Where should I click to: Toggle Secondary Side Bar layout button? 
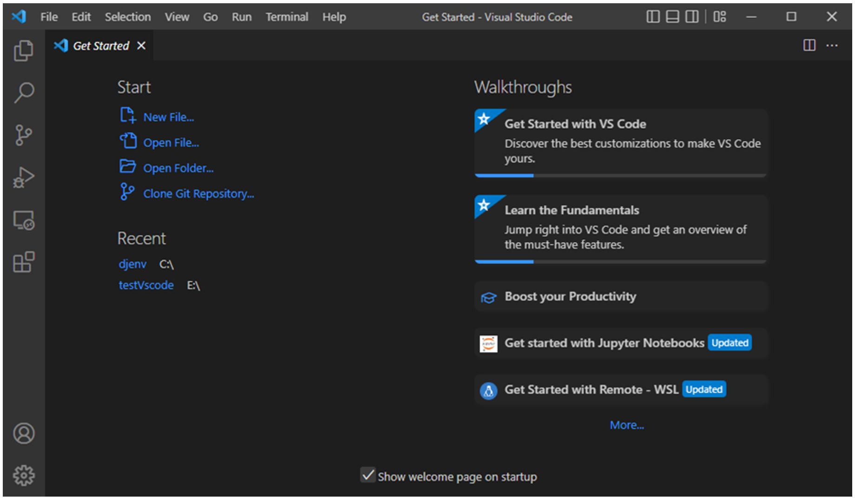coord(692,17)
